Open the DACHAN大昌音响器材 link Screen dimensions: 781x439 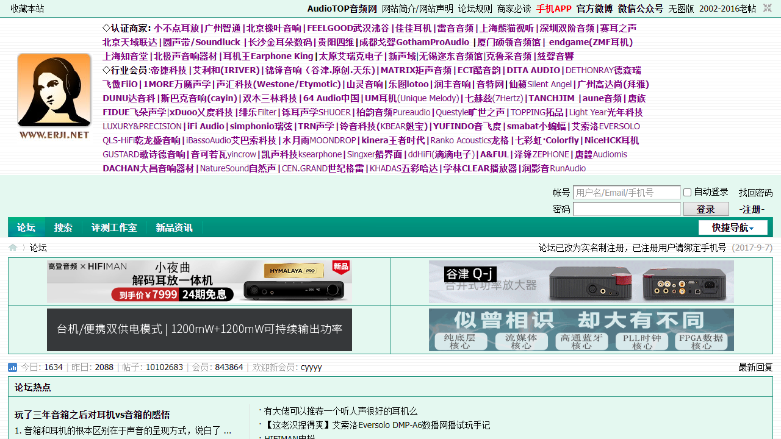tap(148, 168)
